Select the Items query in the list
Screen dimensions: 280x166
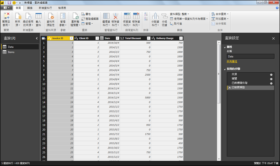[11, 52]
